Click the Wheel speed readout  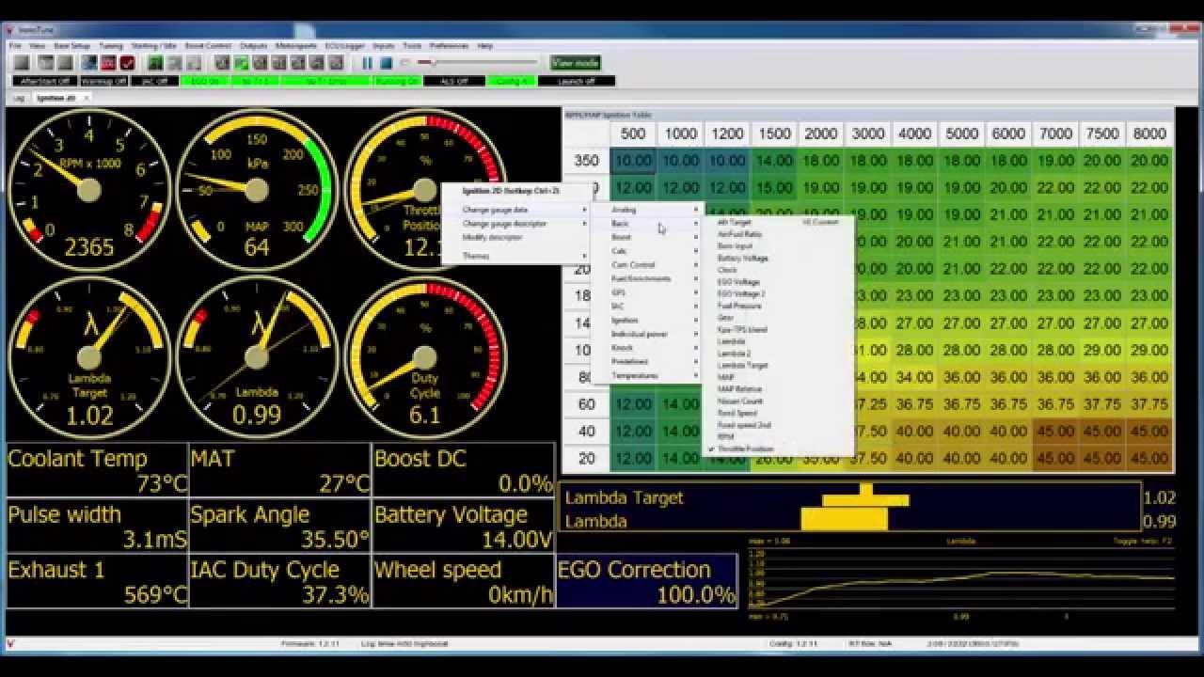463,581
